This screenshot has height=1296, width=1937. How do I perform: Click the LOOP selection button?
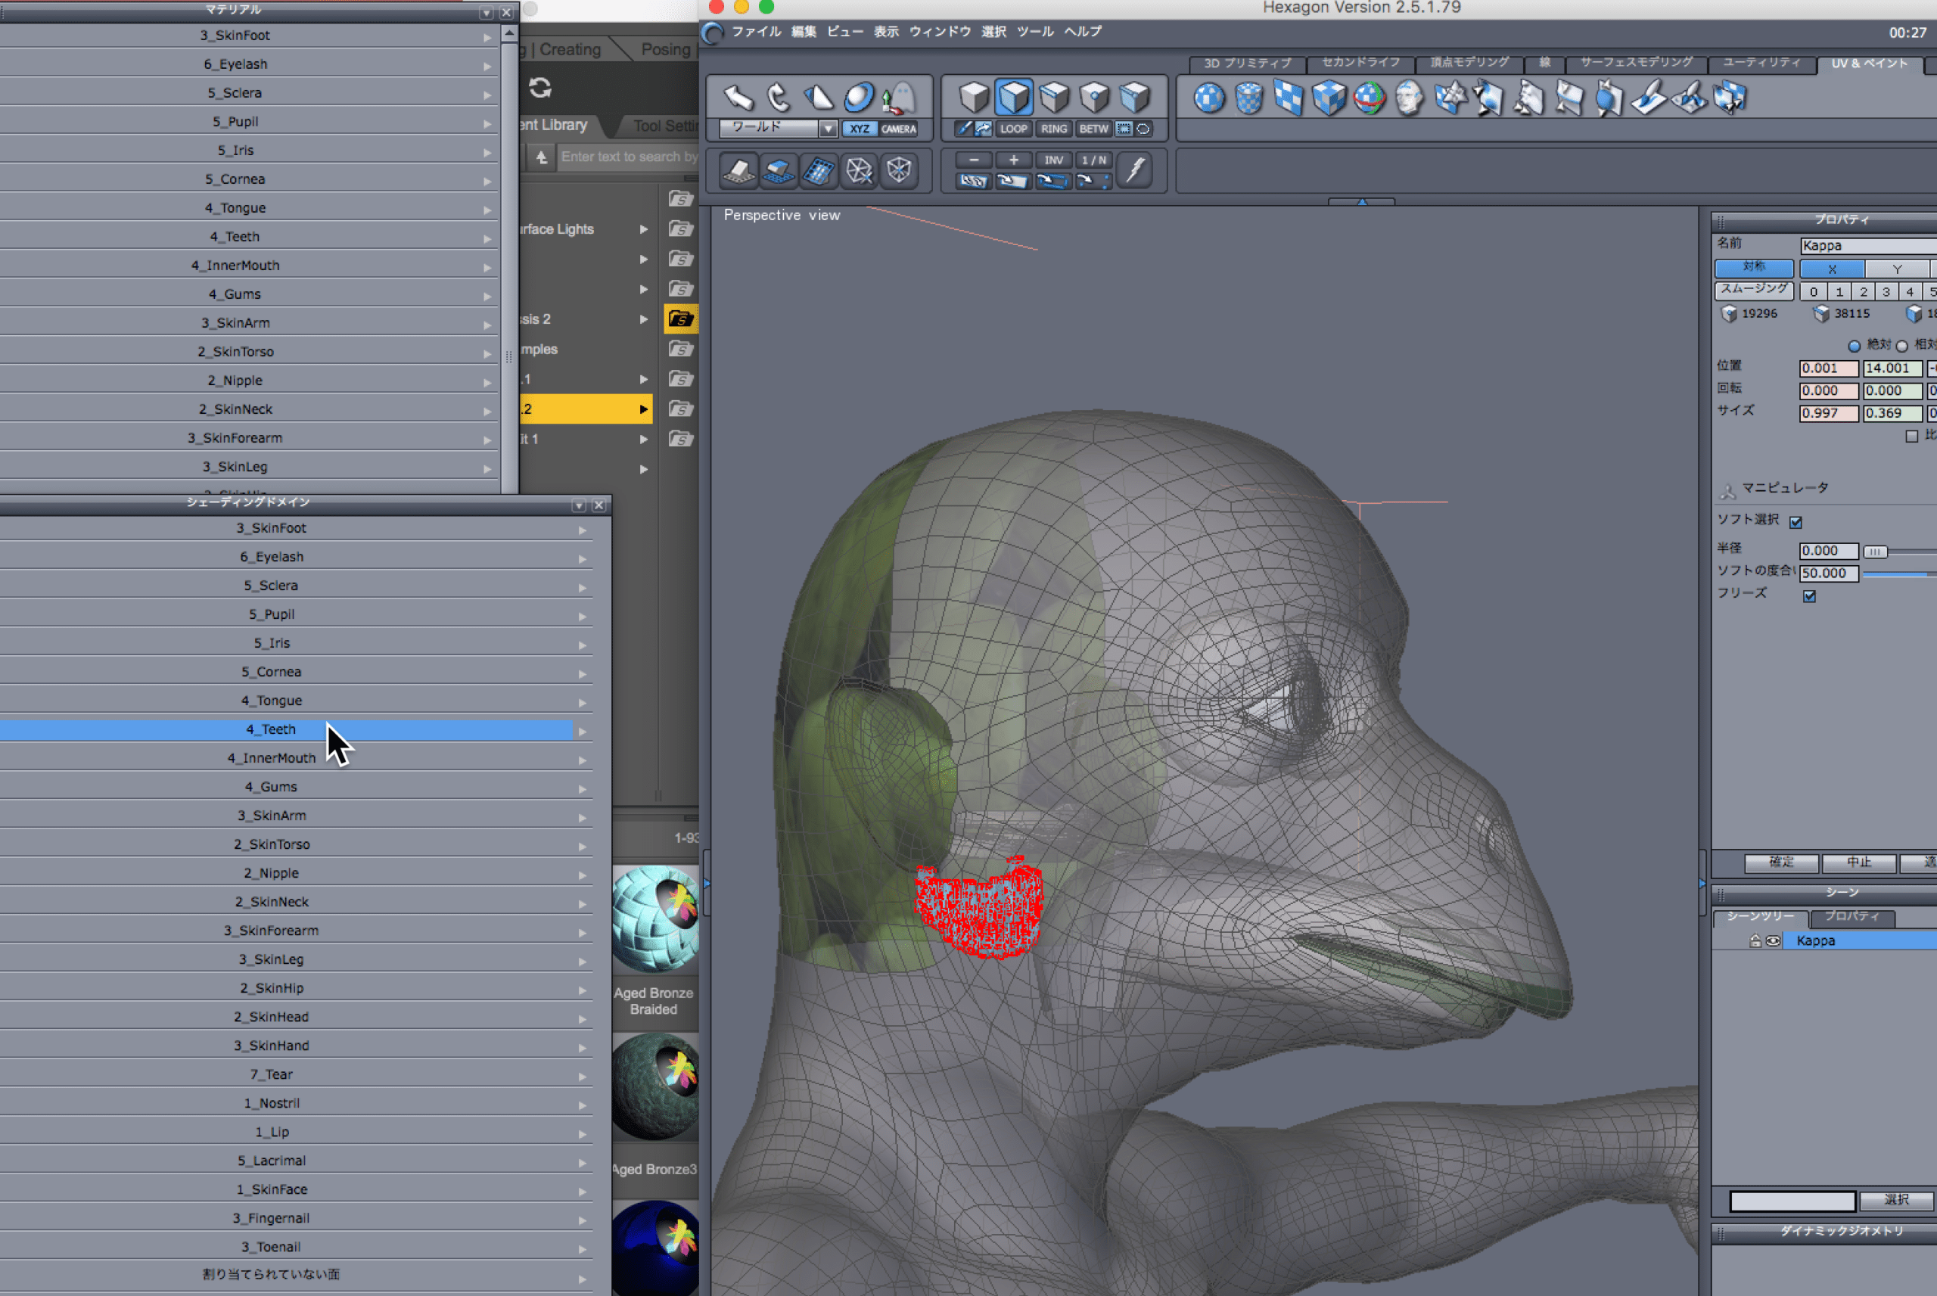1013,129
